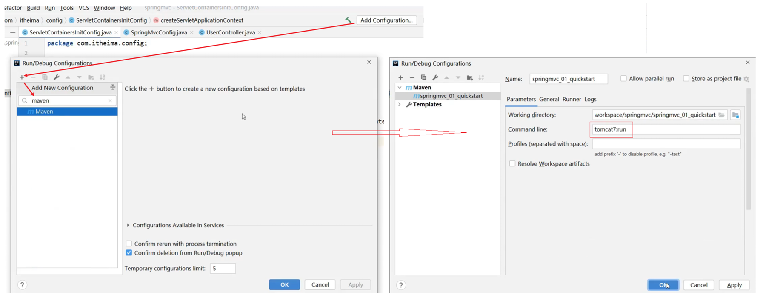The height and width of the screenshot is (298, 763).
Task: Click help question mark in left dialog
Action: tap(22, 285)
